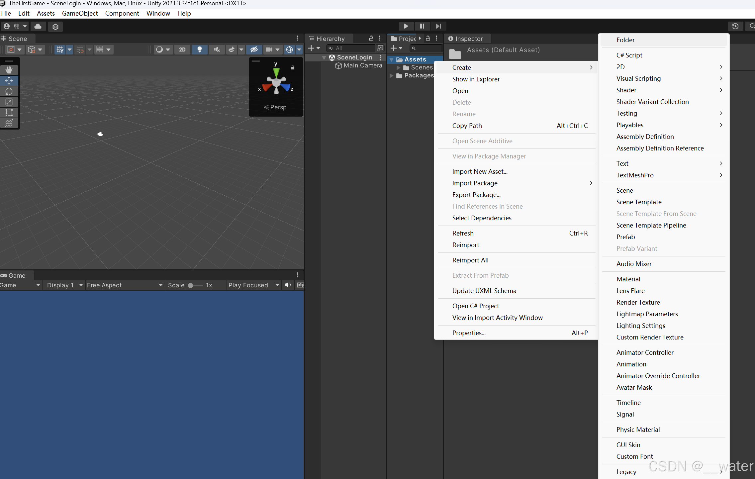This screenshot has height=479, width=755.
Task: Select the Rotate tool
Action: click(9, 91)
